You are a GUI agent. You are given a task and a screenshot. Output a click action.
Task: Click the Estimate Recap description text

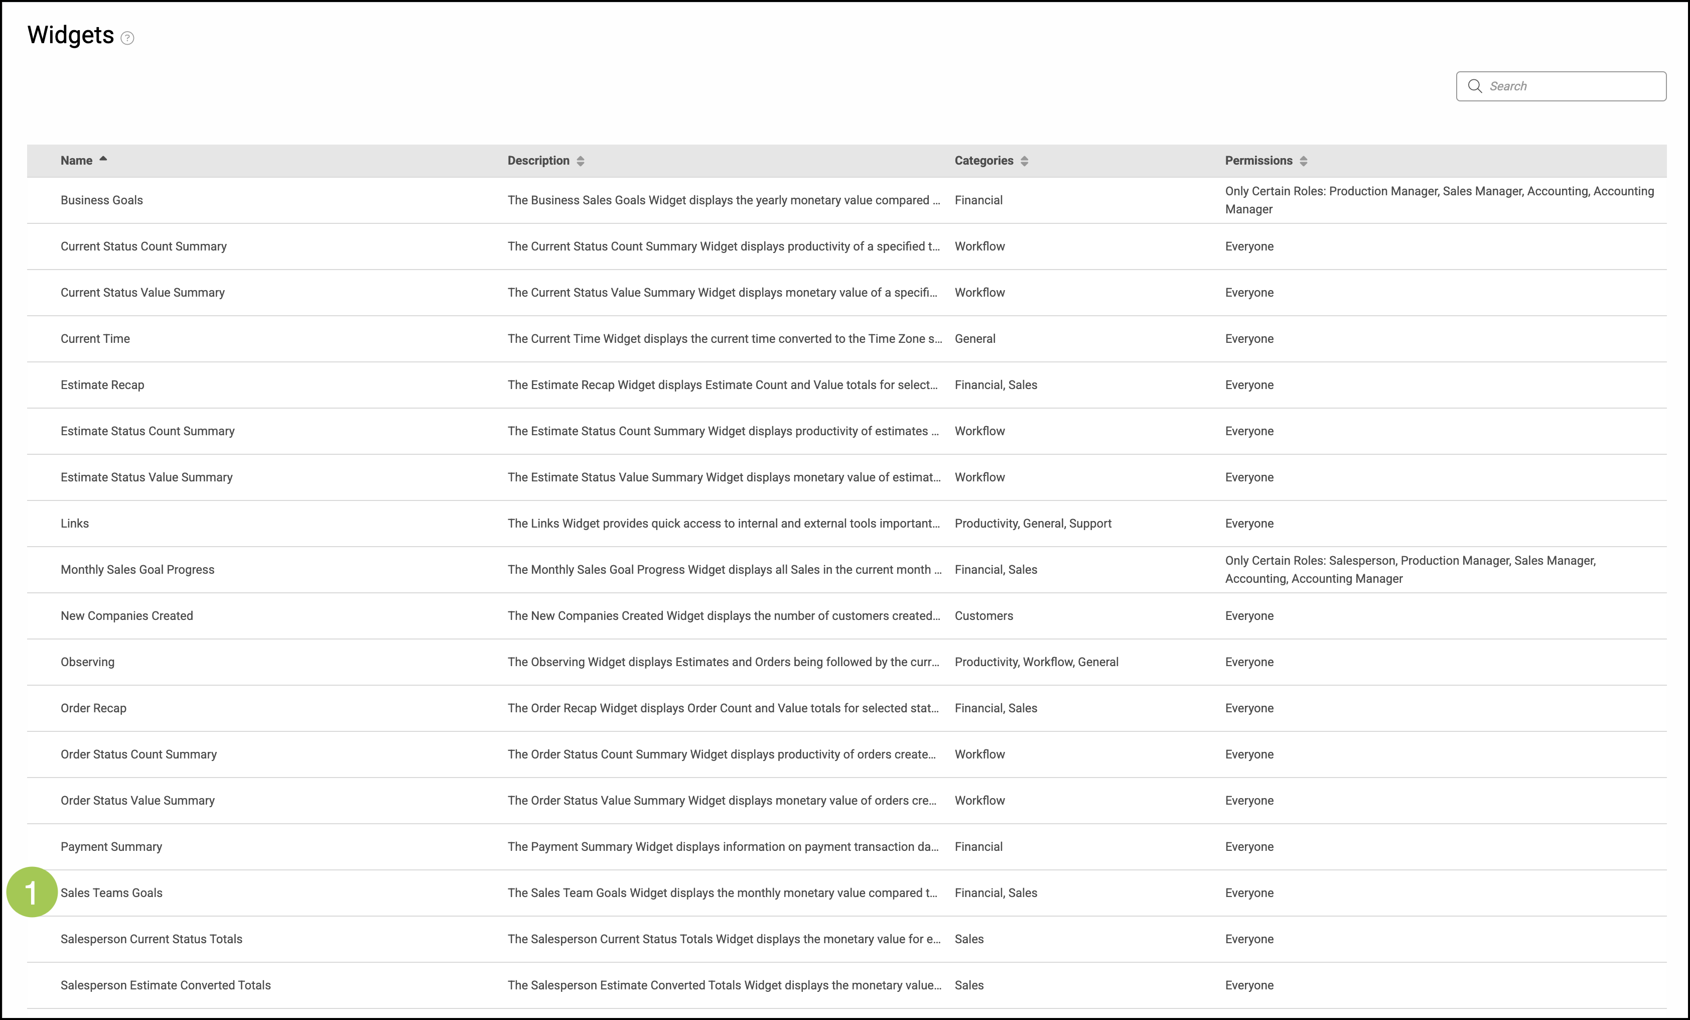tap(722, 385)
